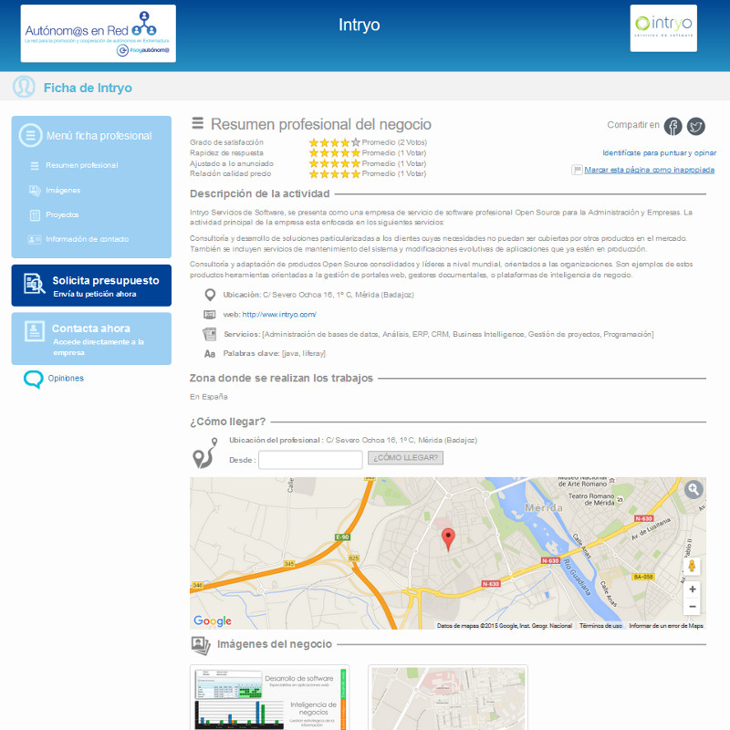Click Identifícate para puntuar y opinar

[x=659, y=152]
